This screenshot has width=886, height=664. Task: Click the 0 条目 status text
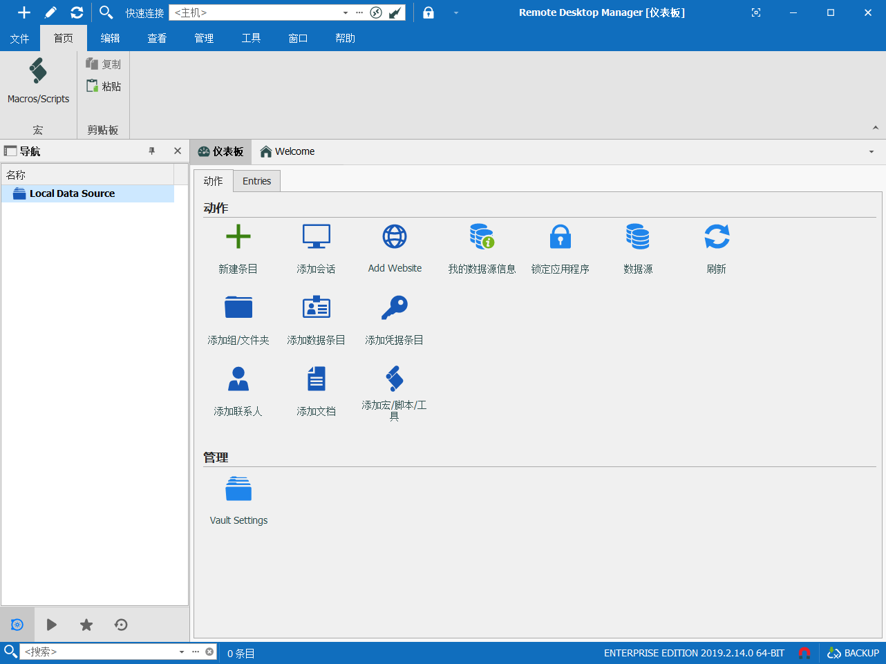point(241,653)
